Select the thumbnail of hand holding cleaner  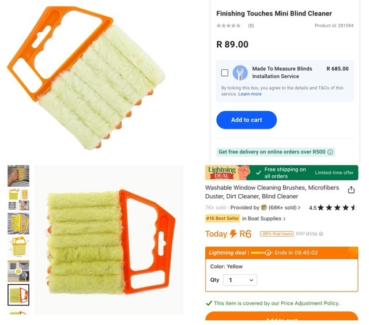coord(18,176)
